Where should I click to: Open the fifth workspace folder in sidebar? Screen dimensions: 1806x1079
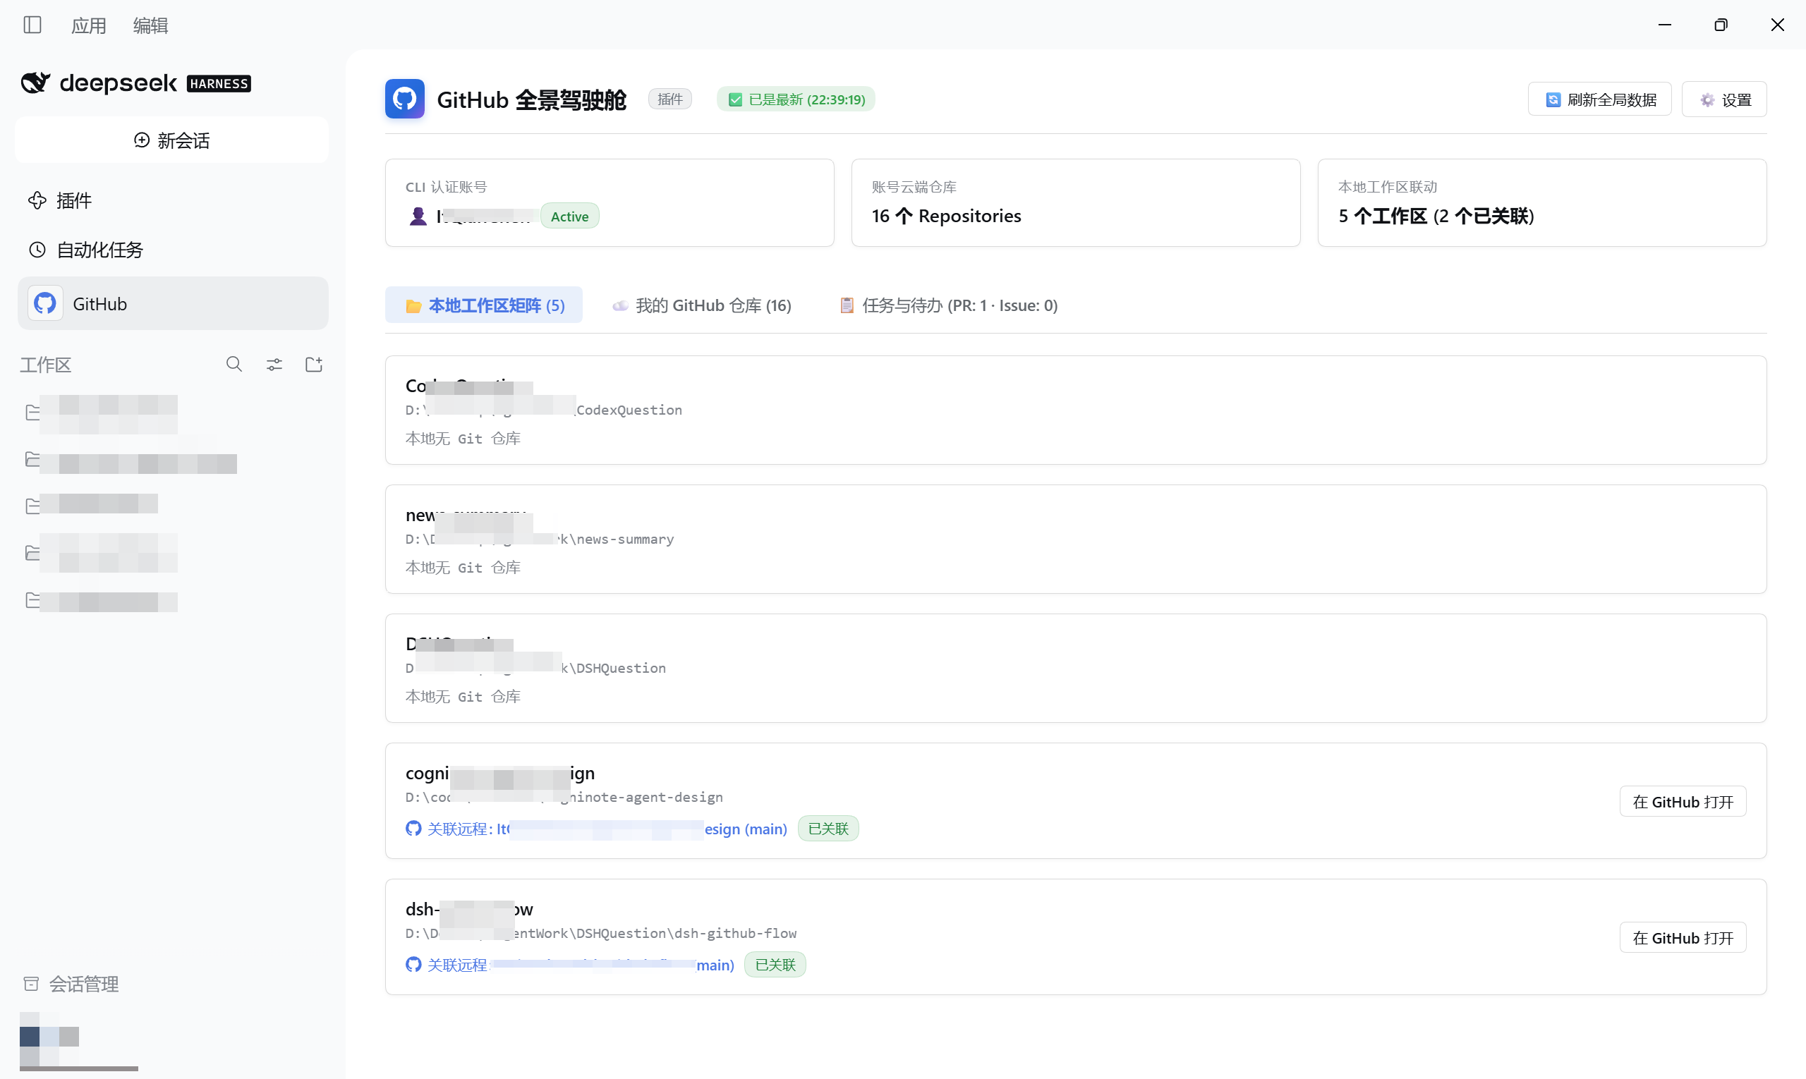(102, 602)
